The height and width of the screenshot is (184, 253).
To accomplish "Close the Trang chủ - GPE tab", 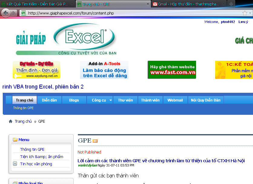I will (148, 4).
